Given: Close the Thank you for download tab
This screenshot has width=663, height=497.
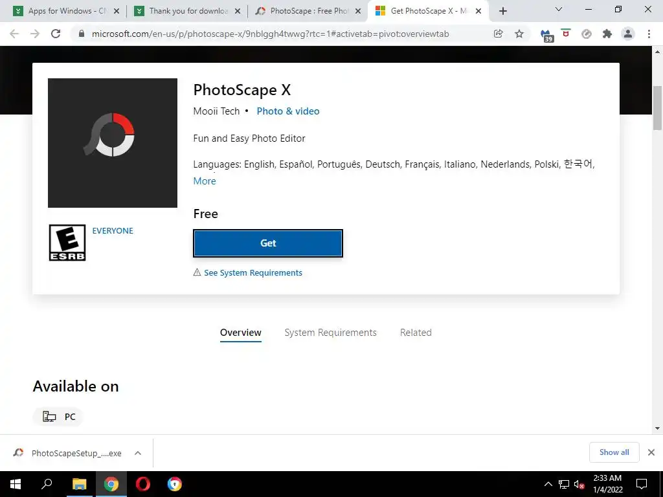Looking at the screenshot, I should point(238,11).
